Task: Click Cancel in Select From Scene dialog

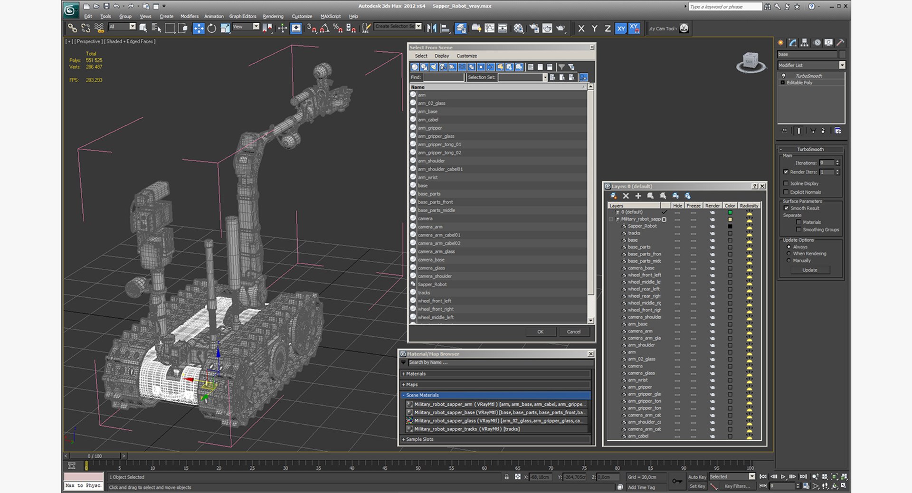Action: click(574, 332)
